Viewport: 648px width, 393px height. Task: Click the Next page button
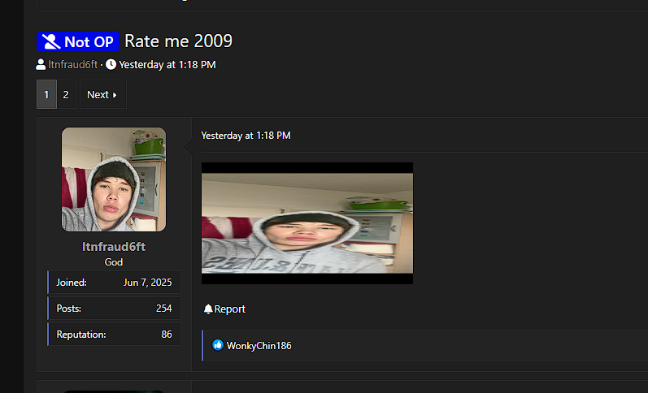click(x=103, y=94)
